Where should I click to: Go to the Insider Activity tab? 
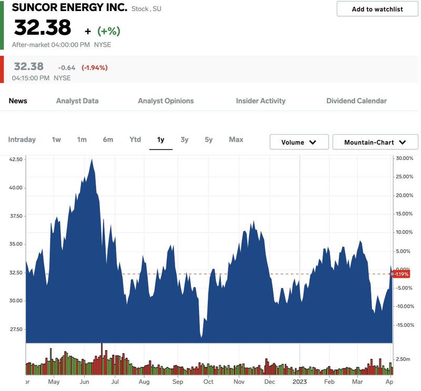tap(260, 101)
